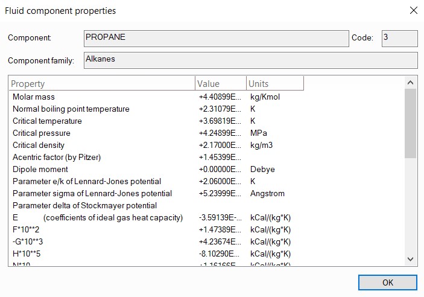The height and width of the screenshot is (297, 424).
Task: Click the vertical scrollbar thumb
Action: click(x=410, y=123)
